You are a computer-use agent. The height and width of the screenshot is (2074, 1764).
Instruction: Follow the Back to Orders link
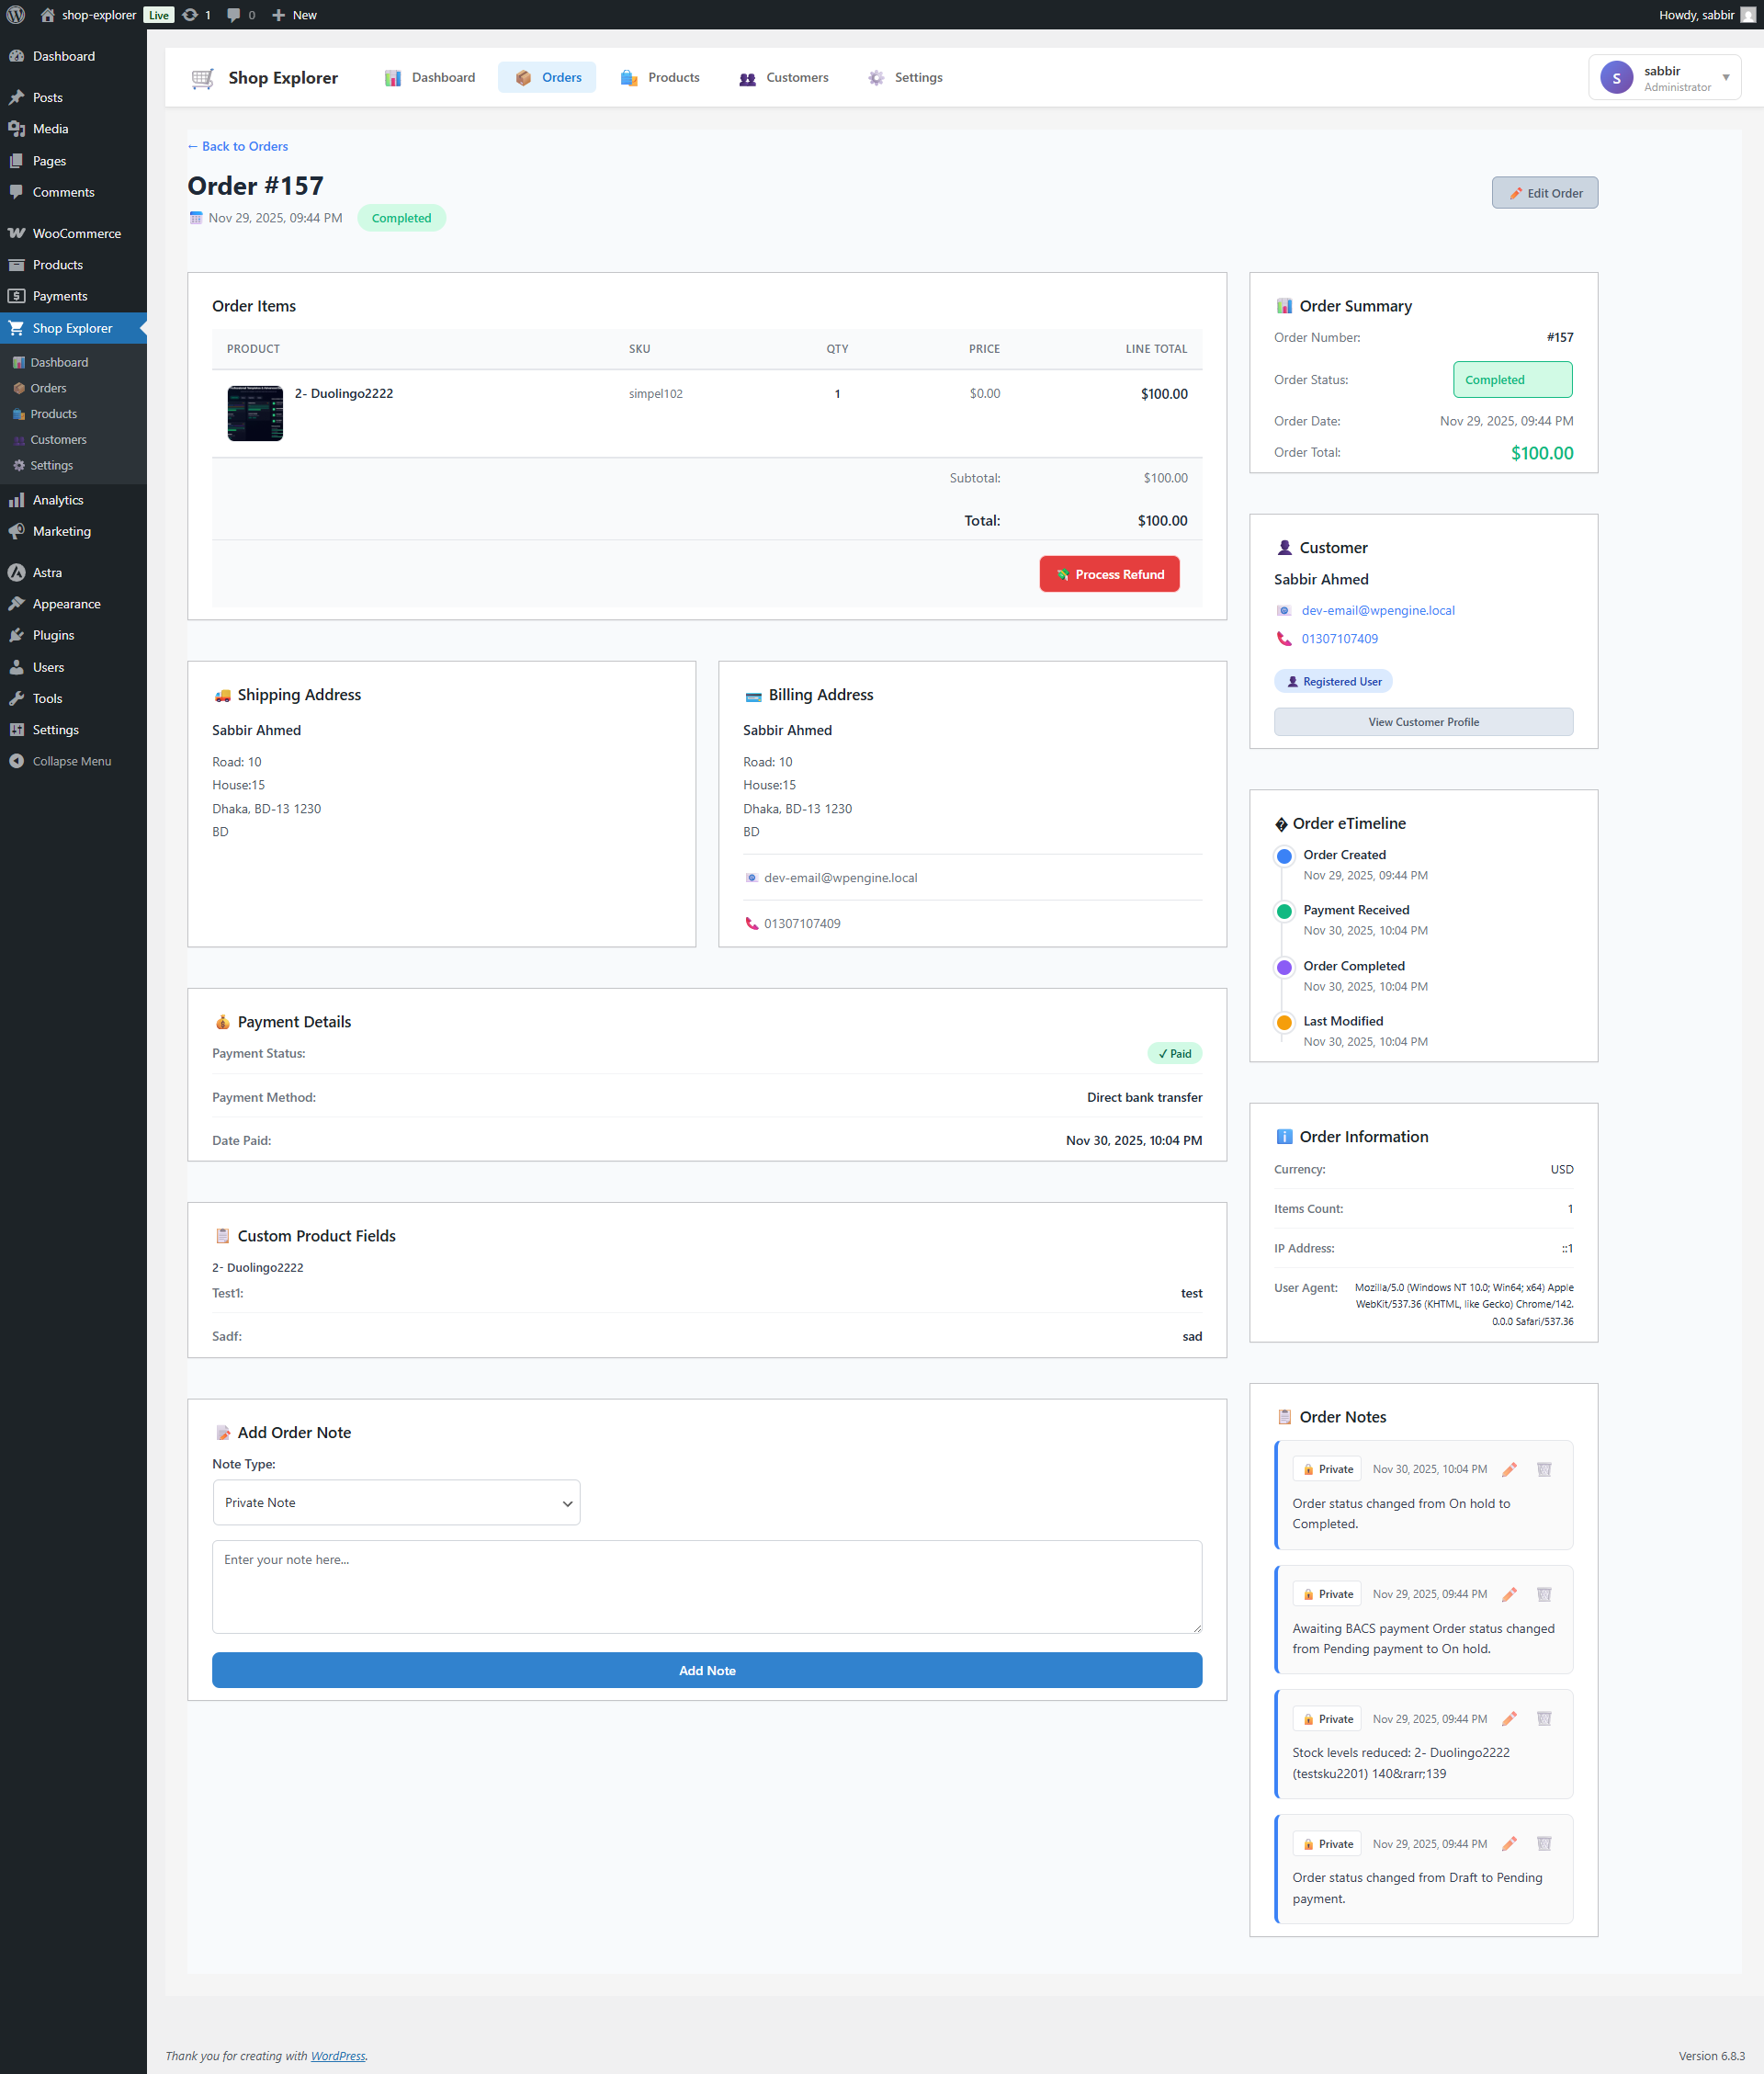pyautogui.click(x=238, y=146)
